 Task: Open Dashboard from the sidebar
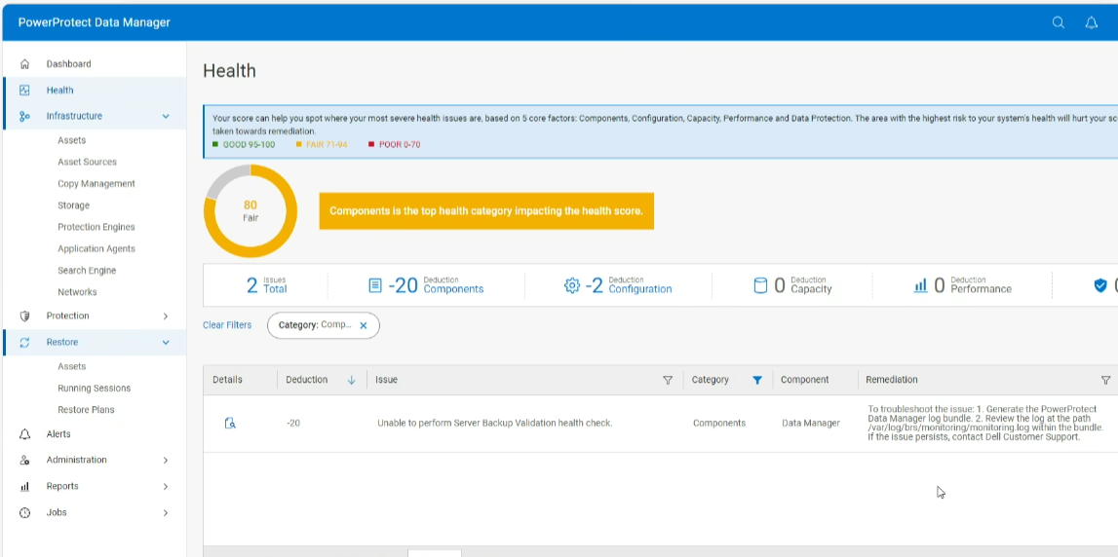click(x=68, y=64)
